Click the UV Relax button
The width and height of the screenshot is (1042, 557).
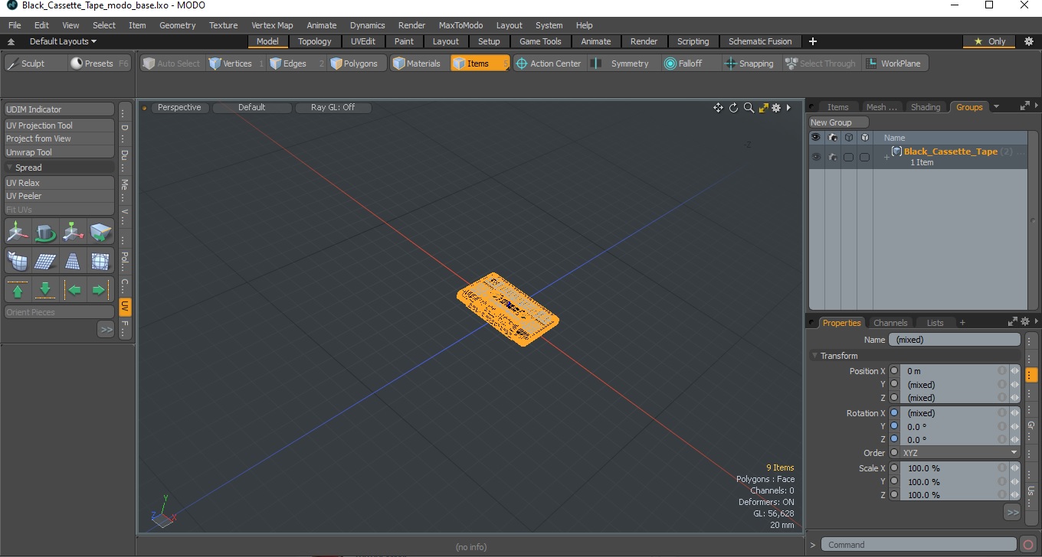point(60,183)
